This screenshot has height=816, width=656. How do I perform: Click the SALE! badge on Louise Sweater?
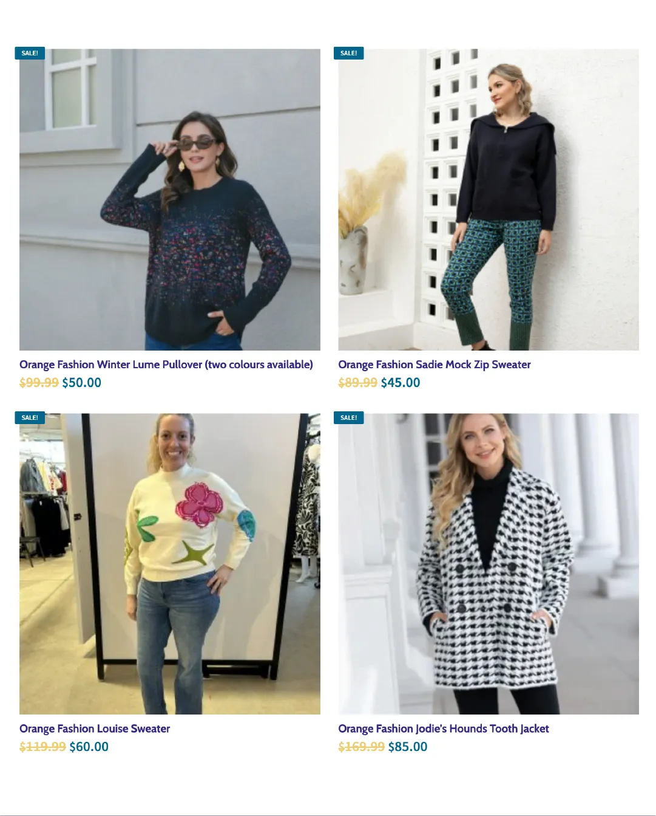point(30,417)
